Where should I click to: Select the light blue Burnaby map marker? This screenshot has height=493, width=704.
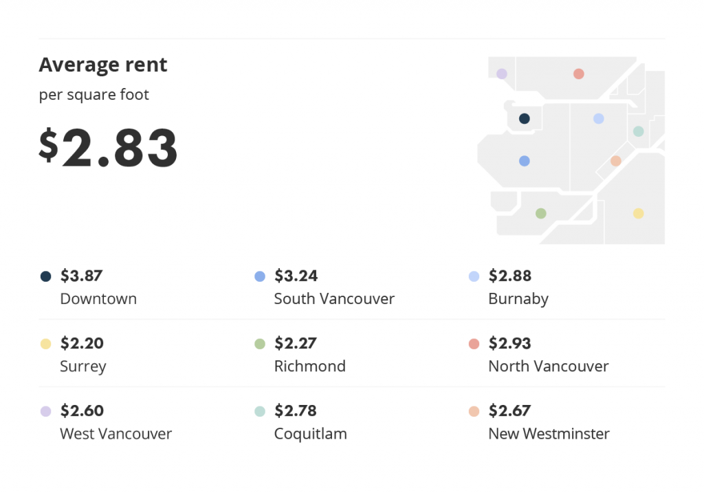[599, 118]
